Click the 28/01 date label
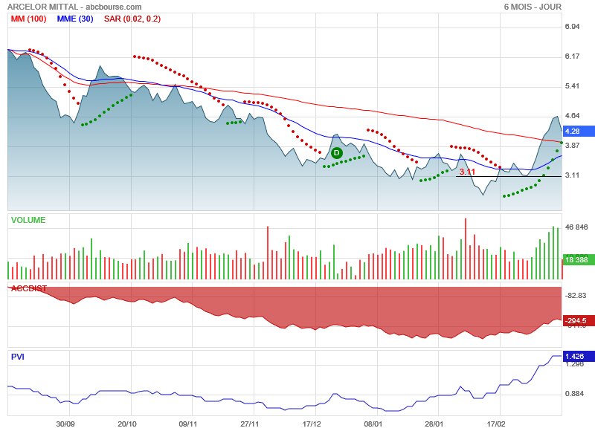Screen dimensions: 595x431 tap(434, 424)
